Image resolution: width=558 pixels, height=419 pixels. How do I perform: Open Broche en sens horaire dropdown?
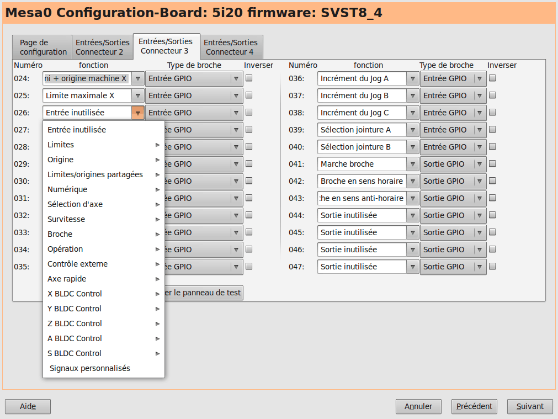coord(413,181)
